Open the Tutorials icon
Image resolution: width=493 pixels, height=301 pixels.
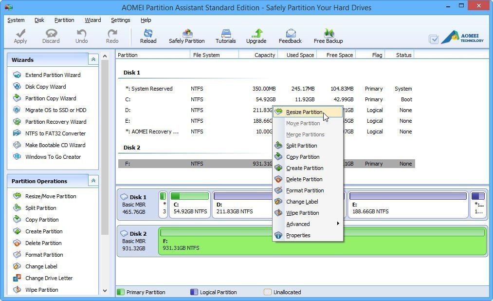click(225, 35)
